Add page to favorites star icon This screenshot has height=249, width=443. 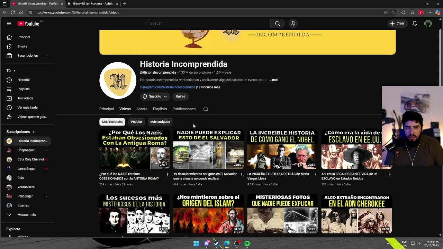[393, 12]
